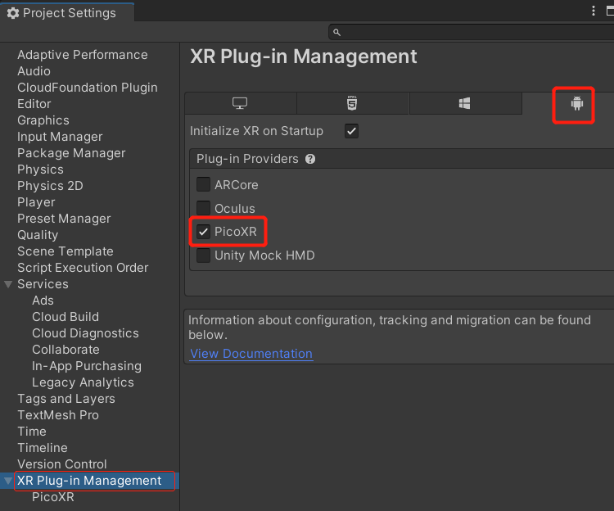This screenshot has width=614, height=511.
Task: Tick the Unity Mock HMD checkbox
Action: click(x=203, y=255)
